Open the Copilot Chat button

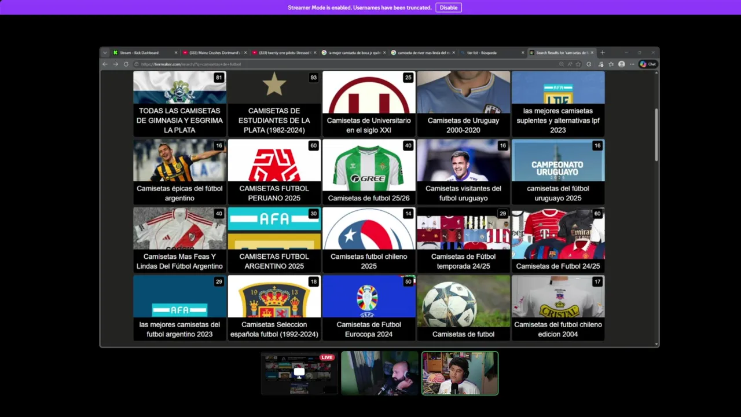(x=648, y=64)
